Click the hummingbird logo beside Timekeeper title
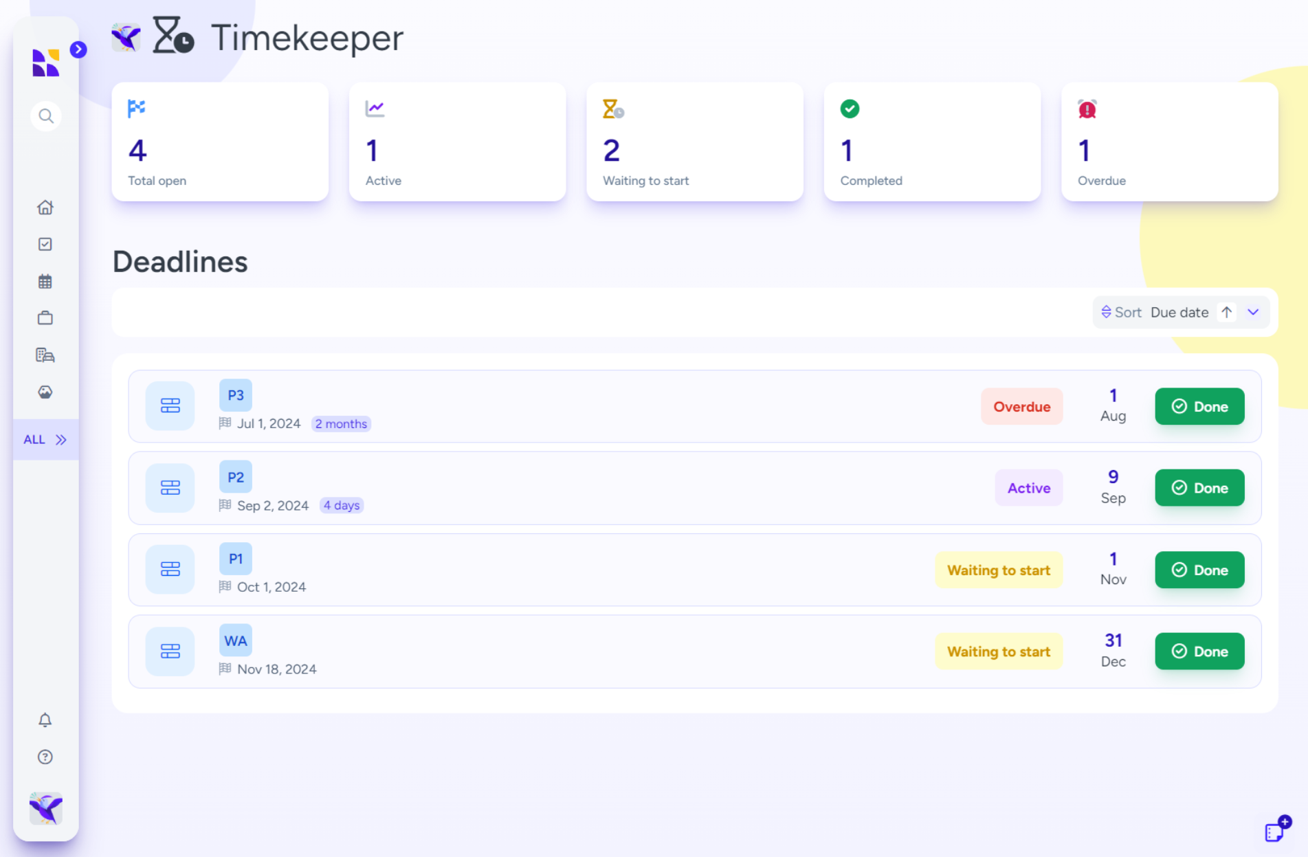Viewport: 1308px width, 857px height. point(126,37)
